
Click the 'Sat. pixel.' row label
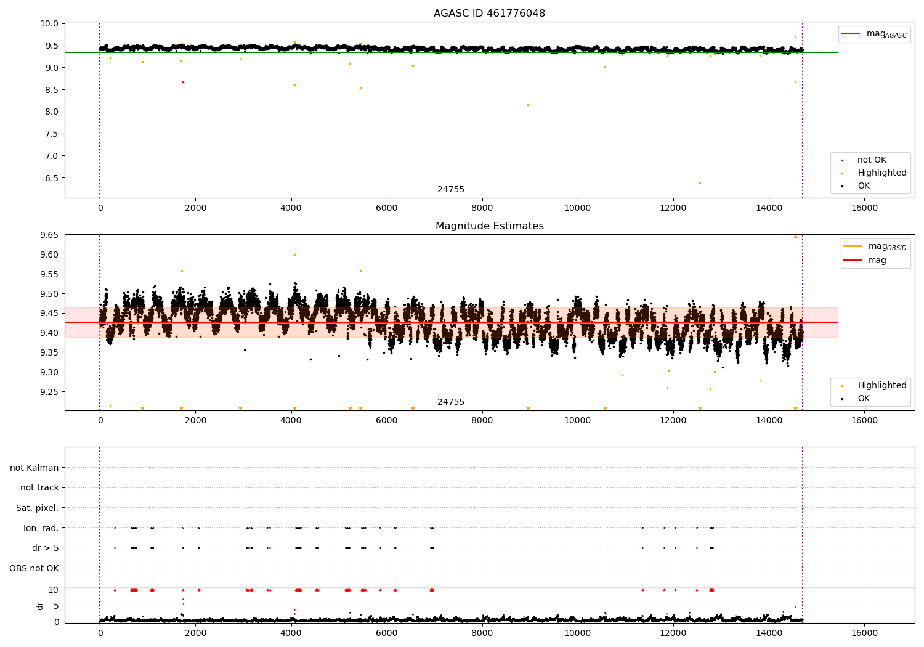(x=38, y=508)
